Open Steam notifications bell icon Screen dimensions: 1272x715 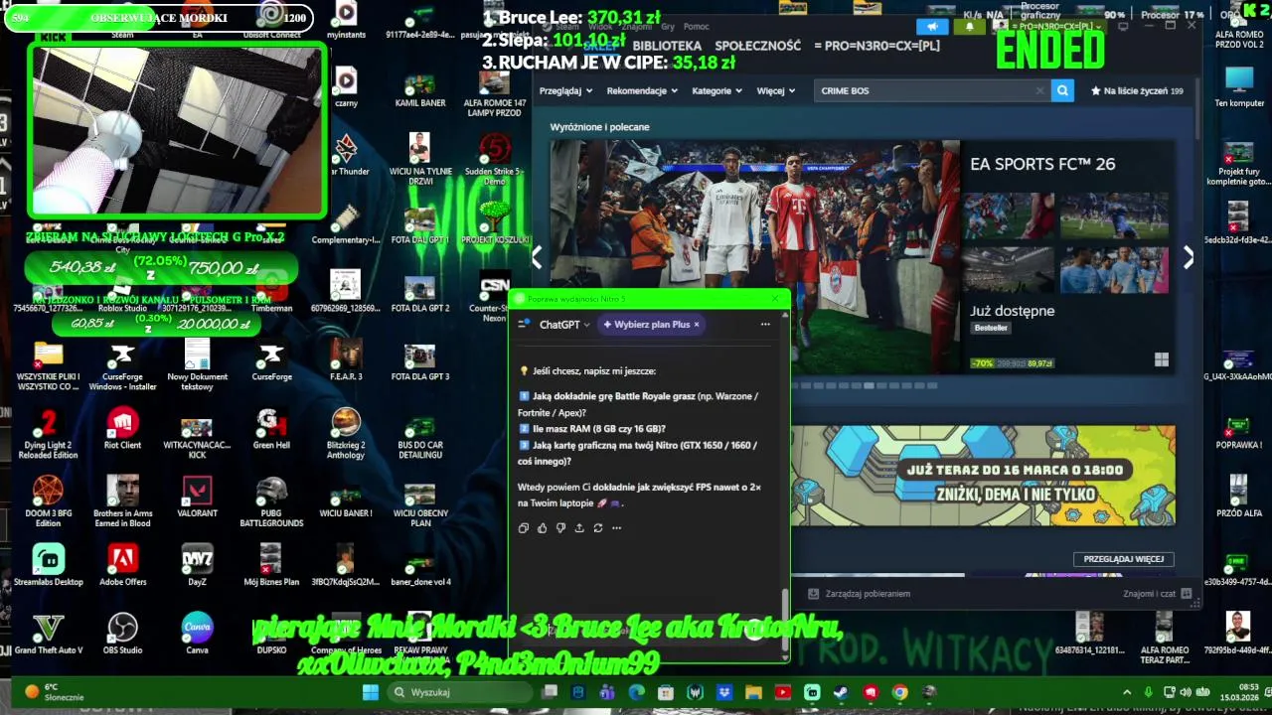click(970, 27)
